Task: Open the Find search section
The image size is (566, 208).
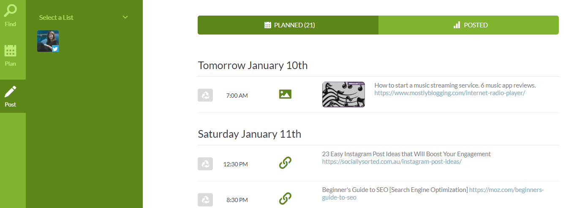Action: pos(11,16)
